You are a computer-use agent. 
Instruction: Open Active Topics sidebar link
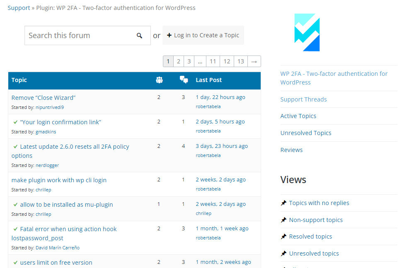tap(298, 116)
